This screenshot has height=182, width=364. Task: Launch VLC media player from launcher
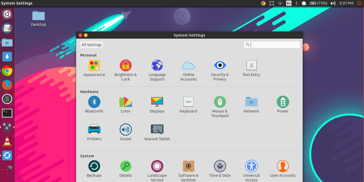point(7,141)
